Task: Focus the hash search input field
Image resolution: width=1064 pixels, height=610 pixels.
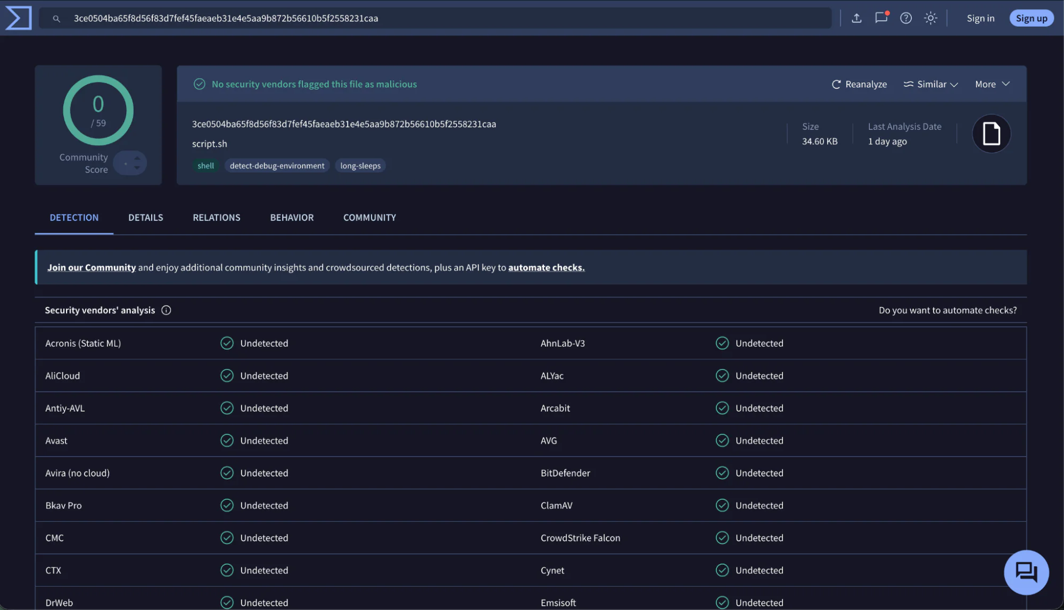Action: tap(435, 18)
